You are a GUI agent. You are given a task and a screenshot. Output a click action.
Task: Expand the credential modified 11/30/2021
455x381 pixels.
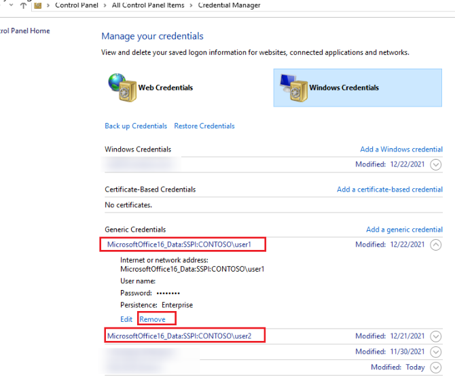435,352
